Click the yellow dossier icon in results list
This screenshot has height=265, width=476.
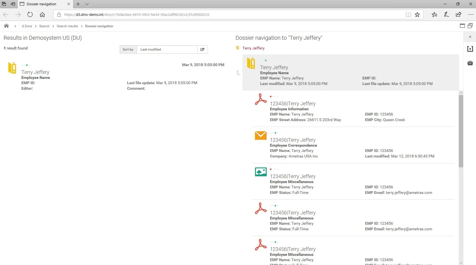click(x=12, y=68)
